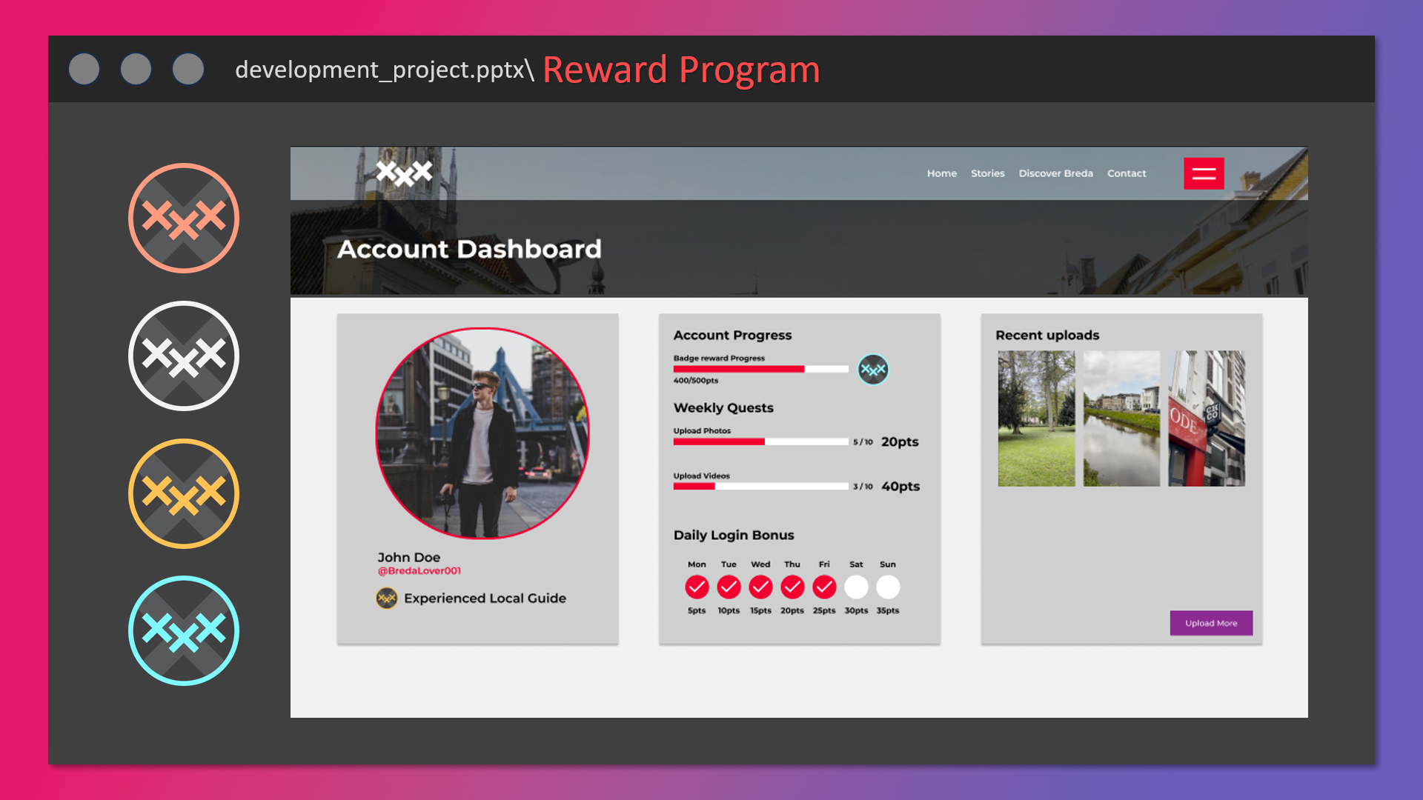
Task: Switch to the Stories section
Action: point(988,173)
